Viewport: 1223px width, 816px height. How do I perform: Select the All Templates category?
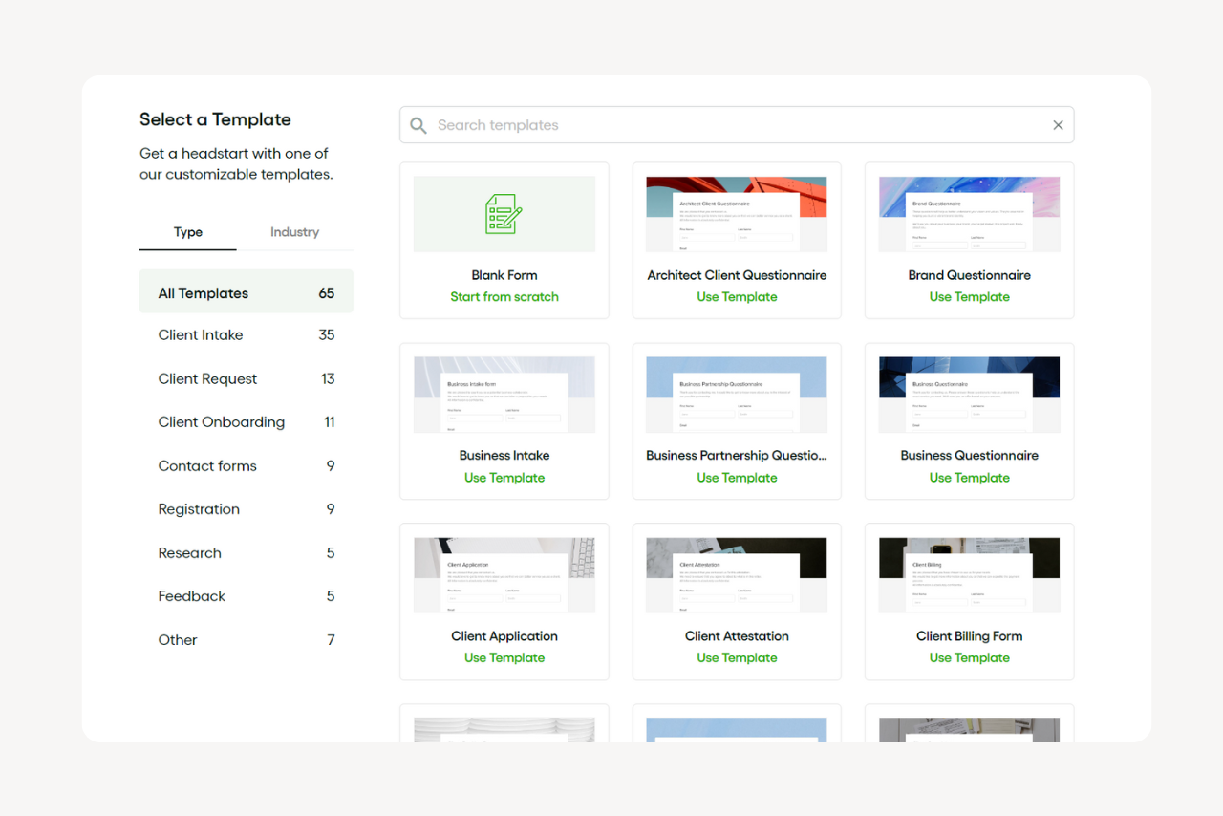click(x=247, y=293)
